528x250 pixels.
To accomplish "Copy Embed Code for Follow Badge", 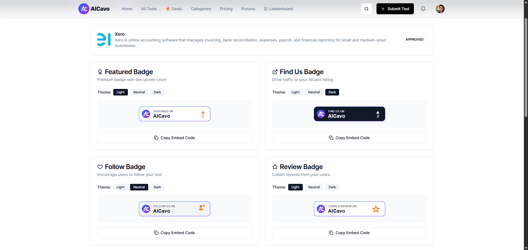I will click(x=175, y=233).
